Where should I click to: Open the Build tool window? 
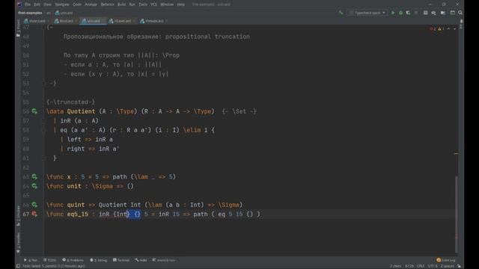[x=141, y=260]
